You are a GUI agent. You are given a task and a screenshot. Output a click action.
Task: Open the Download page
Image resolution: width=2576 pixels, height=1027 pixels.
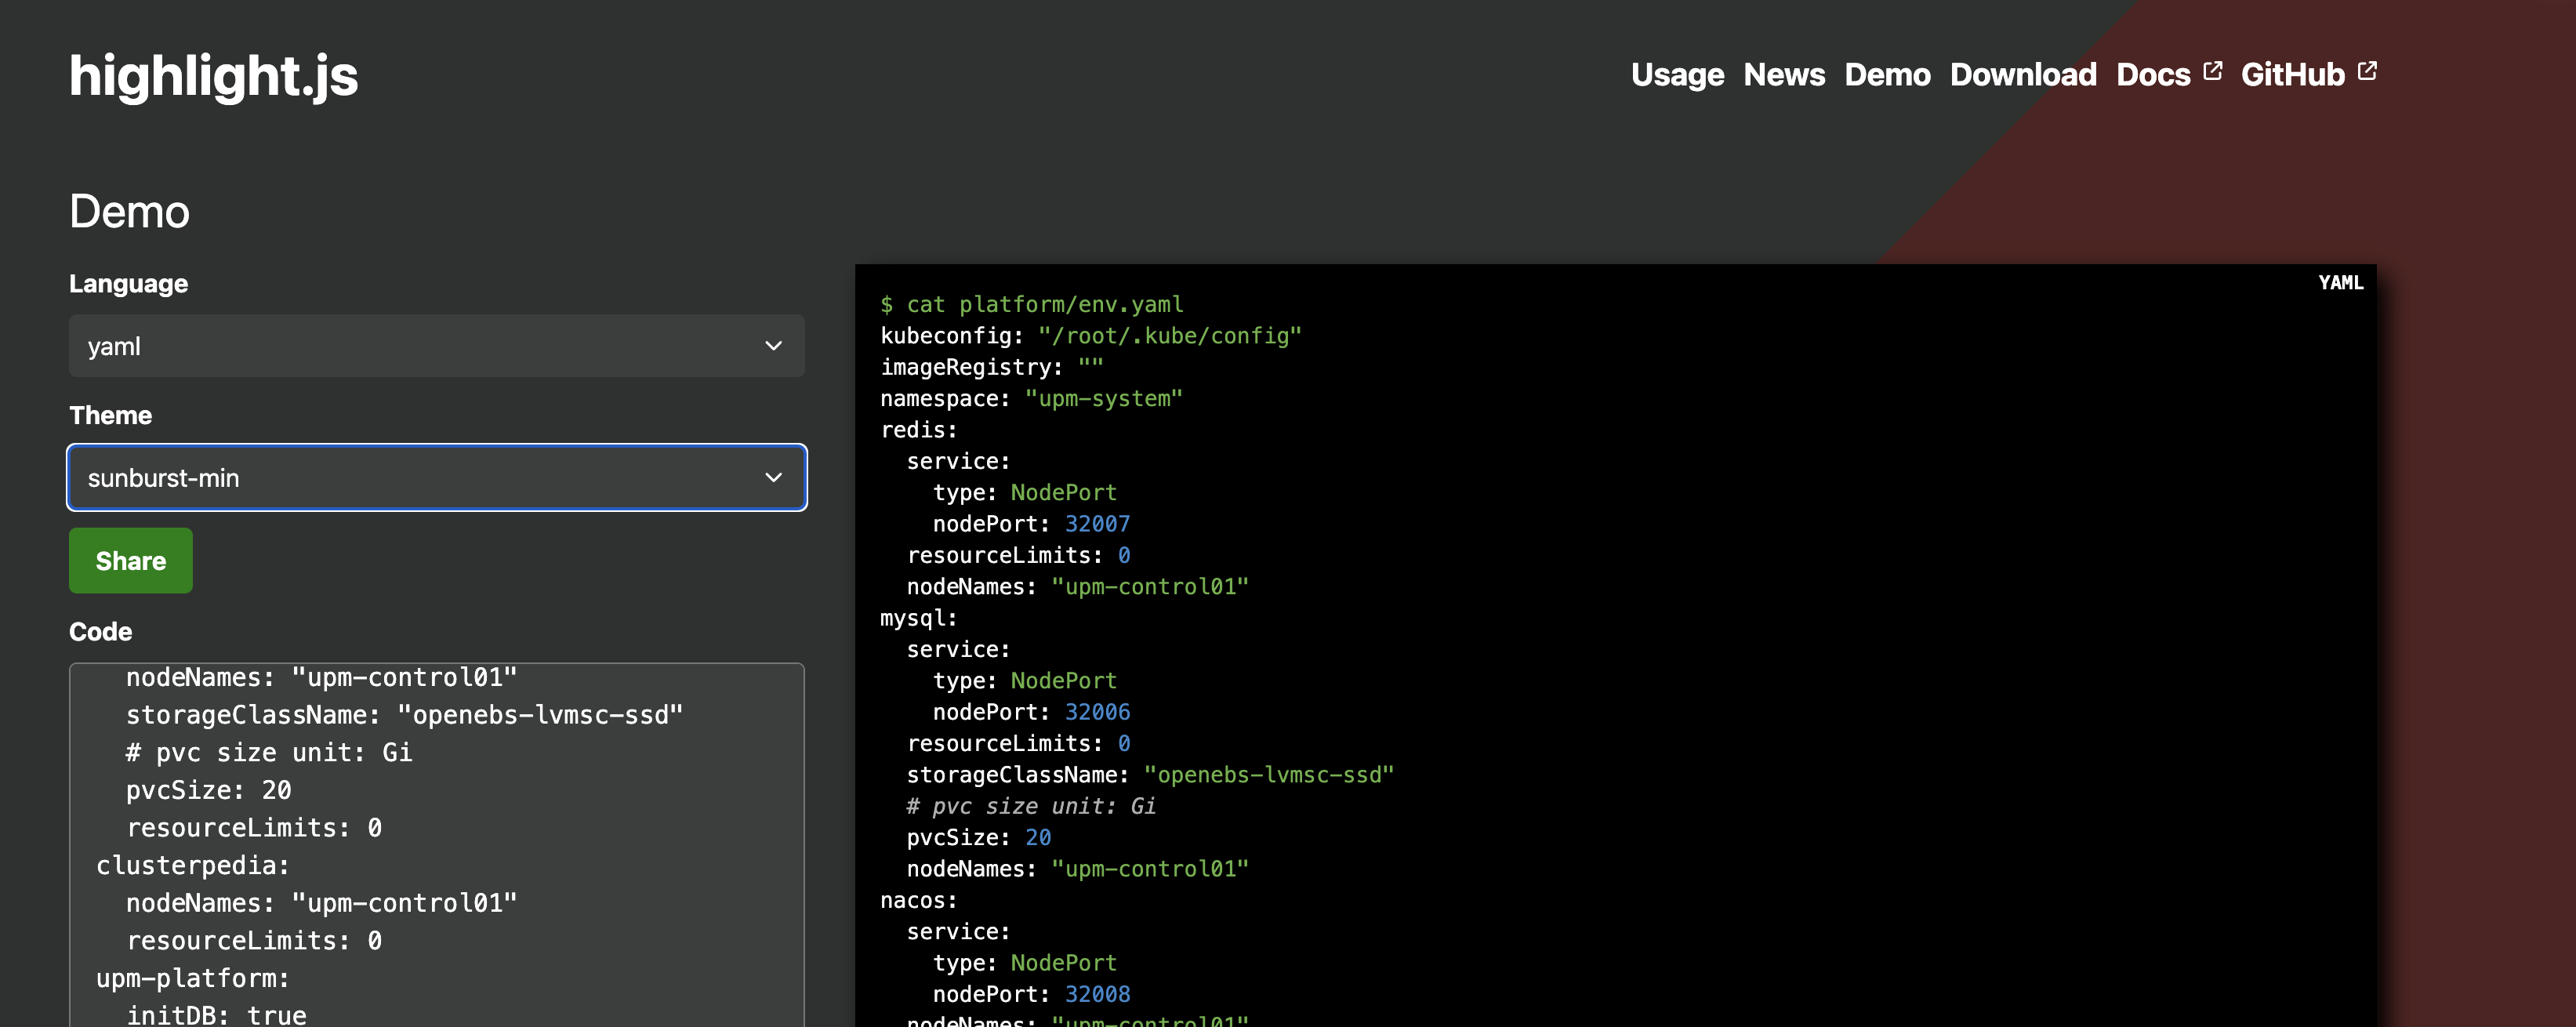pos(2023,75)
